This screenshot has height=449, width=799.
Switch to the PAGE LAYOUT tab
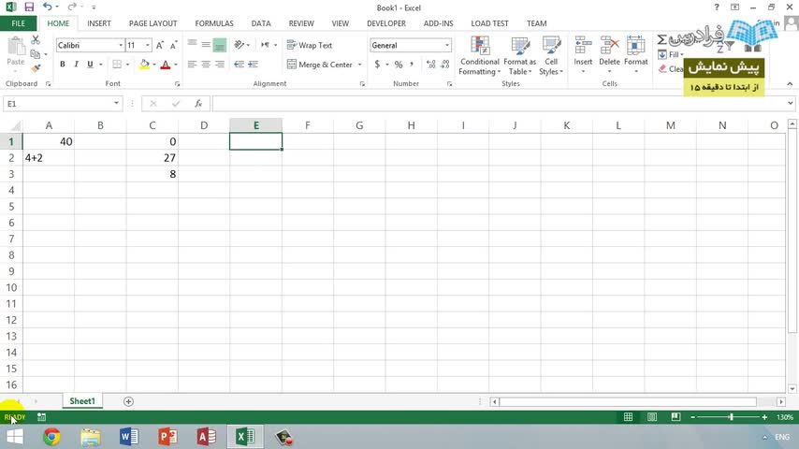(x=153, y=23)
